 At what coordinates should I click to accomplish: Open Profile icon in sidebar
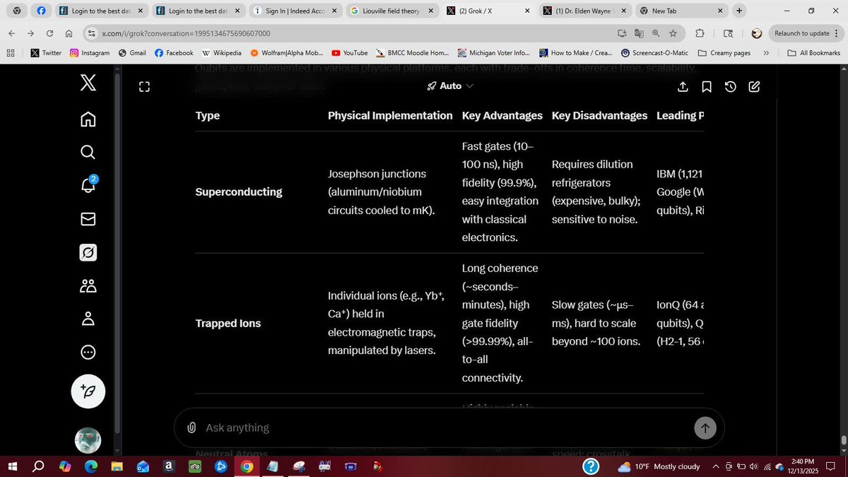tap(88, 319)
